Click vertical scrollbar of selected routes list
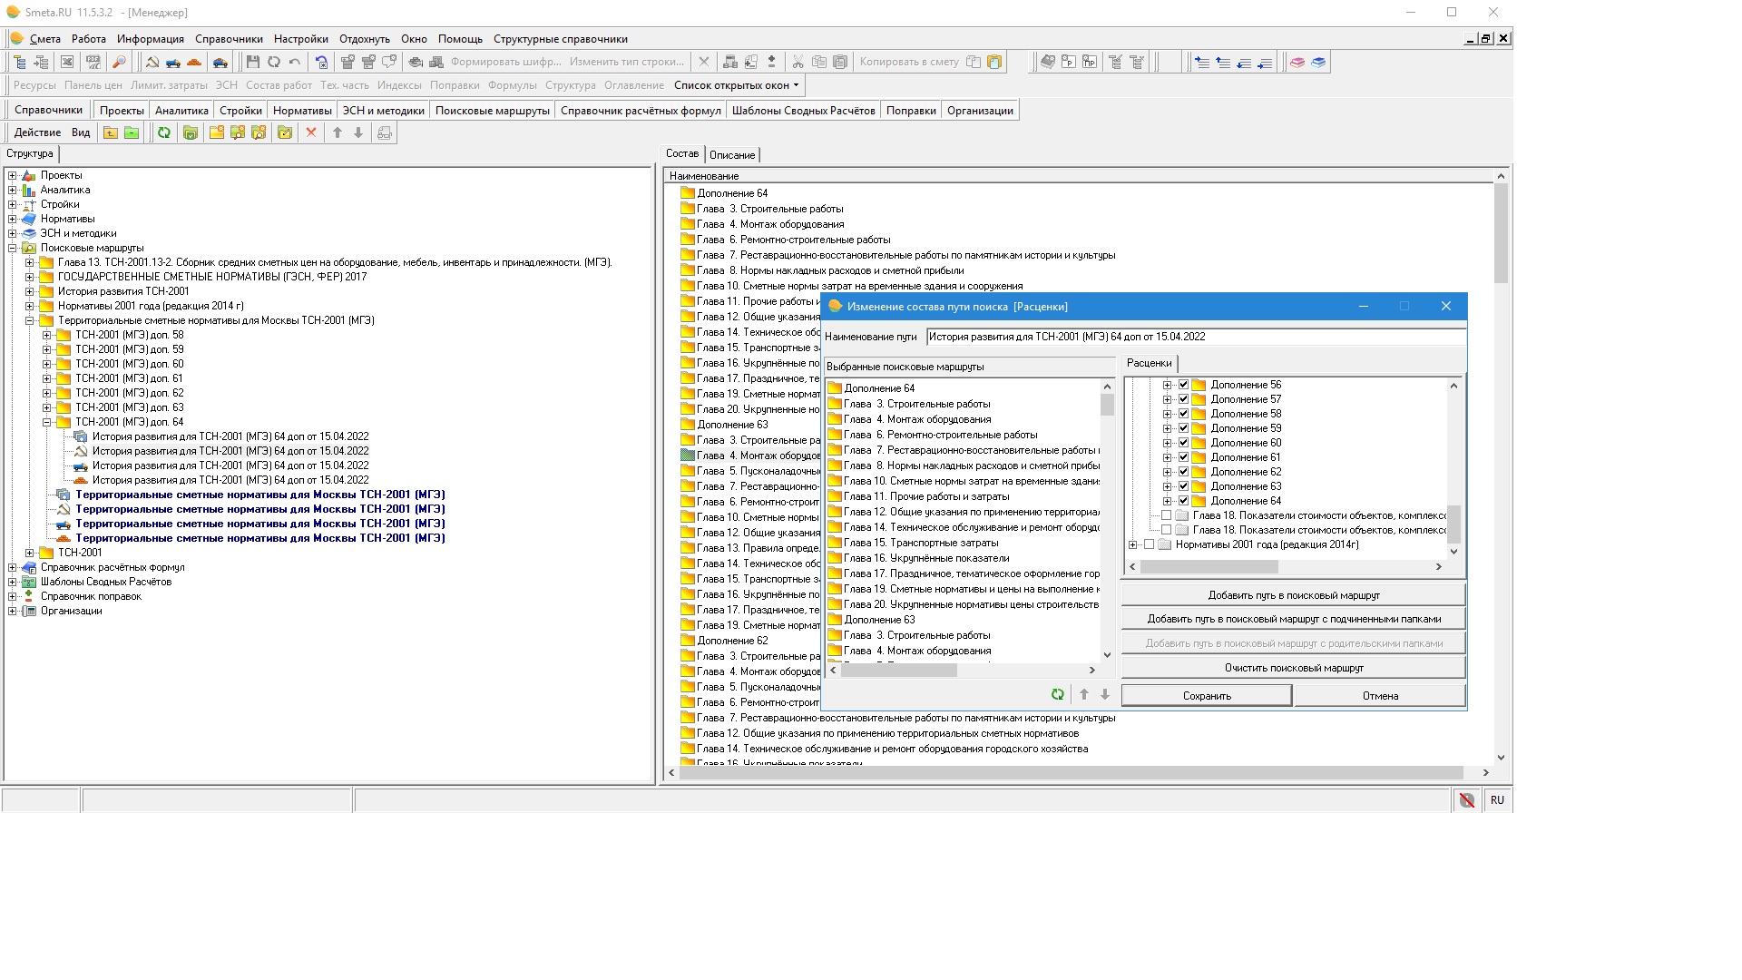1742x980 pixels. coord(1107,521)
